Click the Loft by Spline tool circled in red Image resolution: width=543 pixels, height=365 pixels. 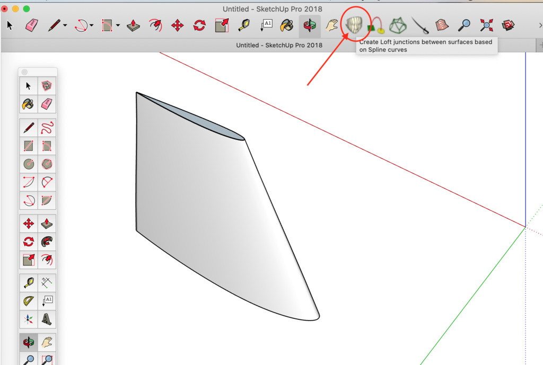[354, 25]
